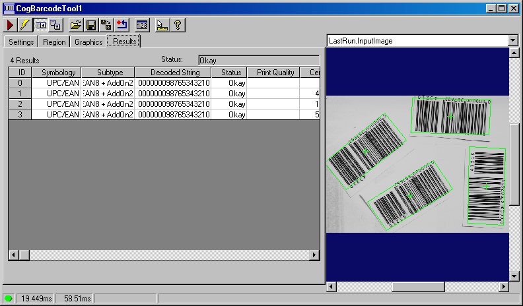Click the AN8 + AddOn2 subtype cell in row 3
523x306 pixels.
point(108,115)
